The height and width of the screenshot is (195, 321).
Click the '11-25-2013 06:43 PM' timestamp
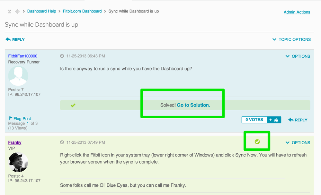point(85,56)
